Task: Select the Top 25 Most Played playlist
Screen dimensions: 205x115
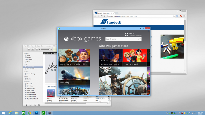Action: 32,99
